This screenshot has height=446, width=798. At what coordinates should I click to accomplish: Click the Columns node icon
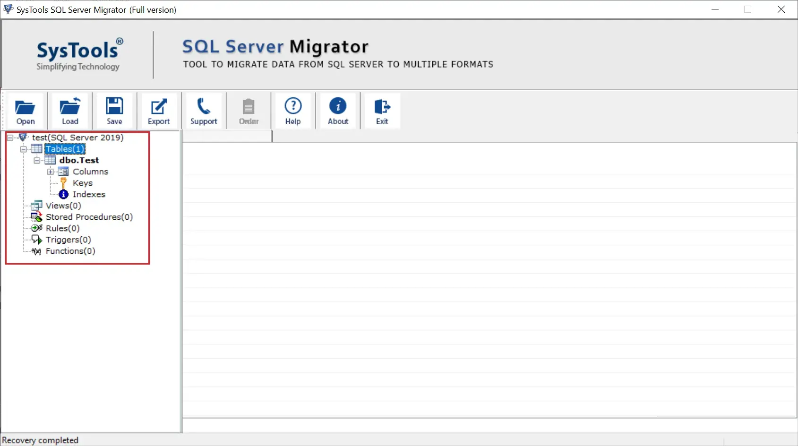(x=63, y=172)
